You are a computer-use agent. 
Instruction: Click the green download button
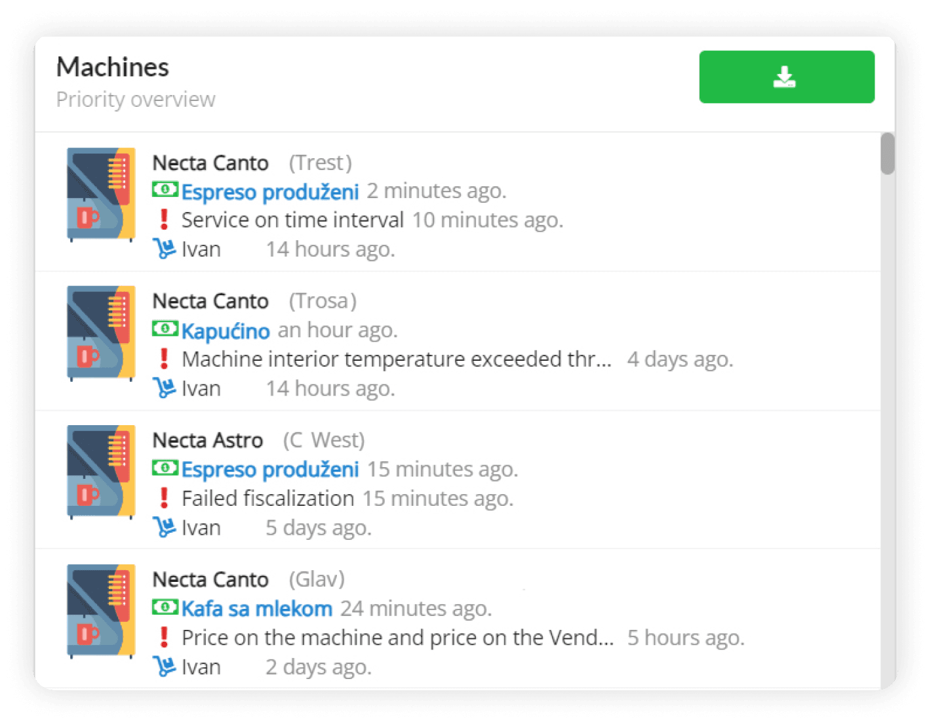point(786,77)
